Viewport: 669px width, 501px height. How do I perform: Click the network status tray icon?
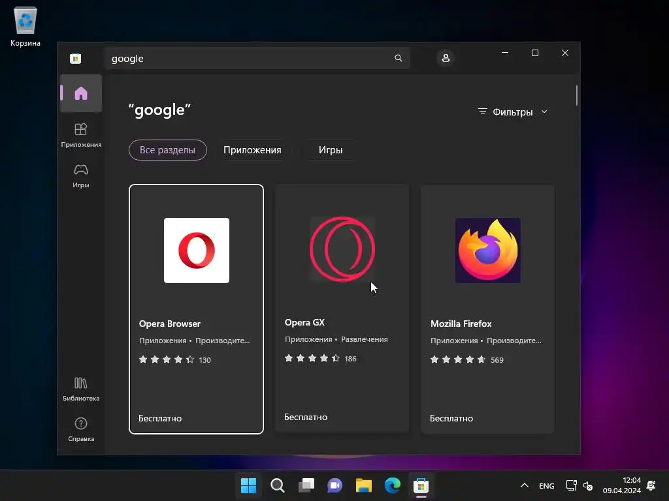pos(571,485)
